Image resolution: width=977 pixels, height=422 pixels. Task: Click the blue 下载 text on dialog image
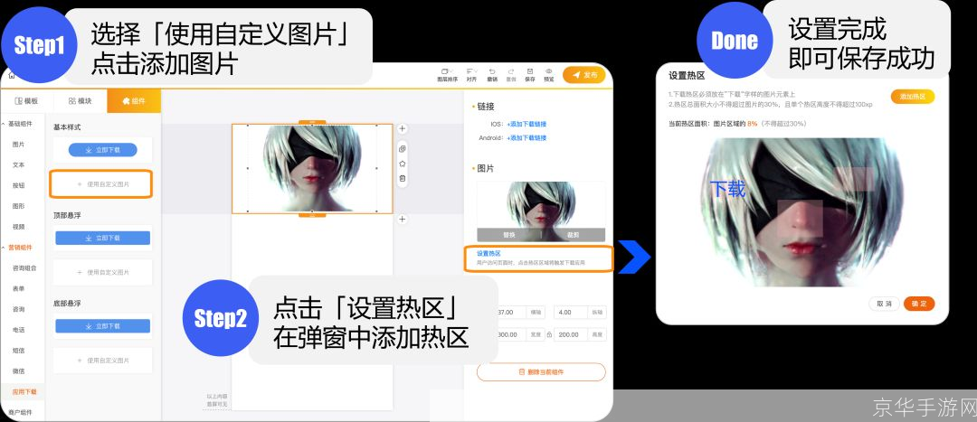tap(727, 189)
